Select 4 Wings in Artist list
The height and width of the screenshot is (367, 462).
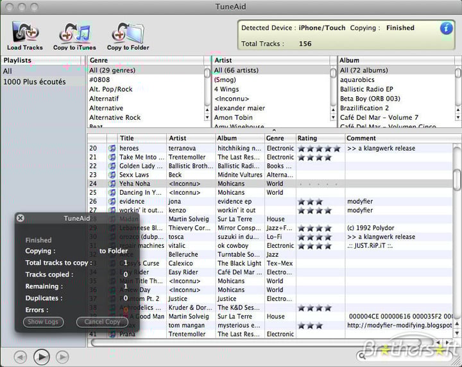tap(271, 89)
